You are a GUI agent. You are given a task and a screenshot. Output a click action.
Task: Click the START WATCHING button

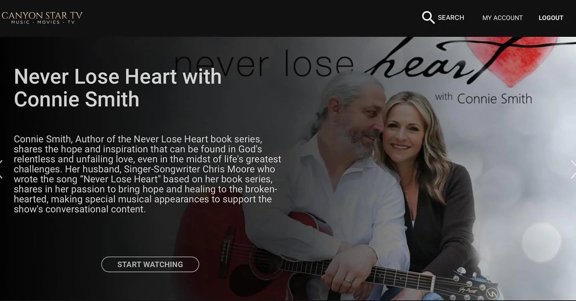(x=150, y=264)
